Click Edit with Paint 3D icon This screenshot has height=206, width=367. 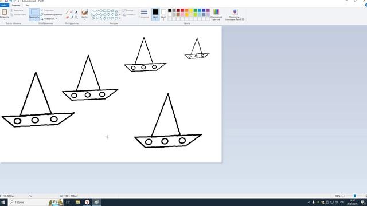(235, 11)
